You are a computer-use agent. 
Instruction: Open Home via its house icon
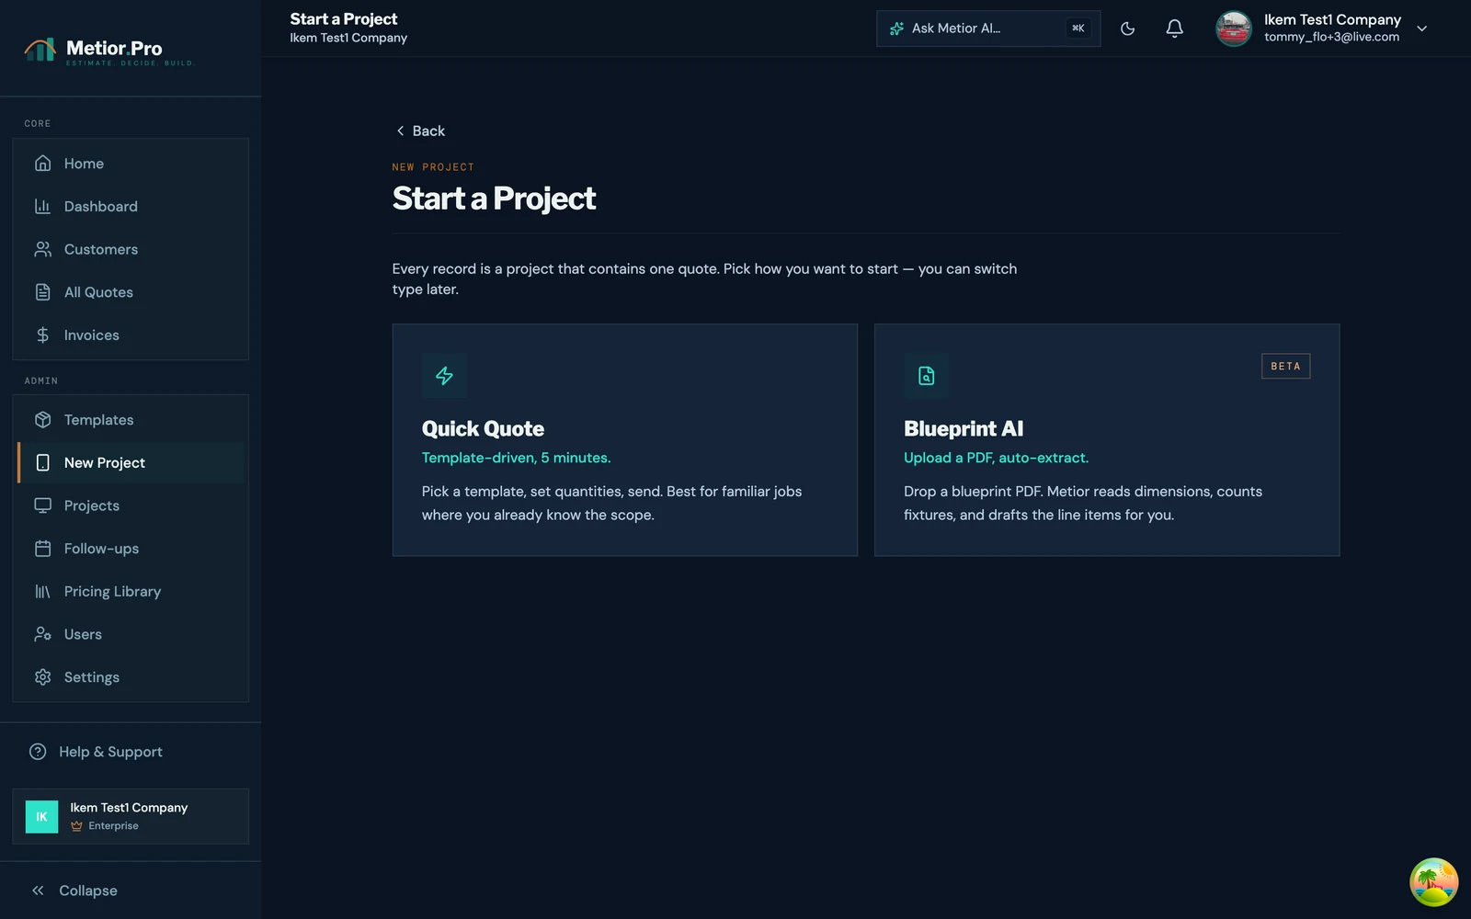click(42, 164)
